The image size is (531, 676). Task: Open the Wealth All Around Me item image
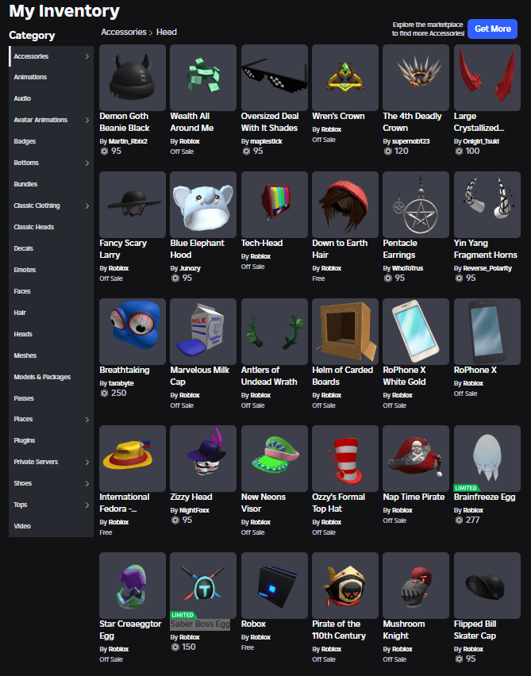coord(203,78)
